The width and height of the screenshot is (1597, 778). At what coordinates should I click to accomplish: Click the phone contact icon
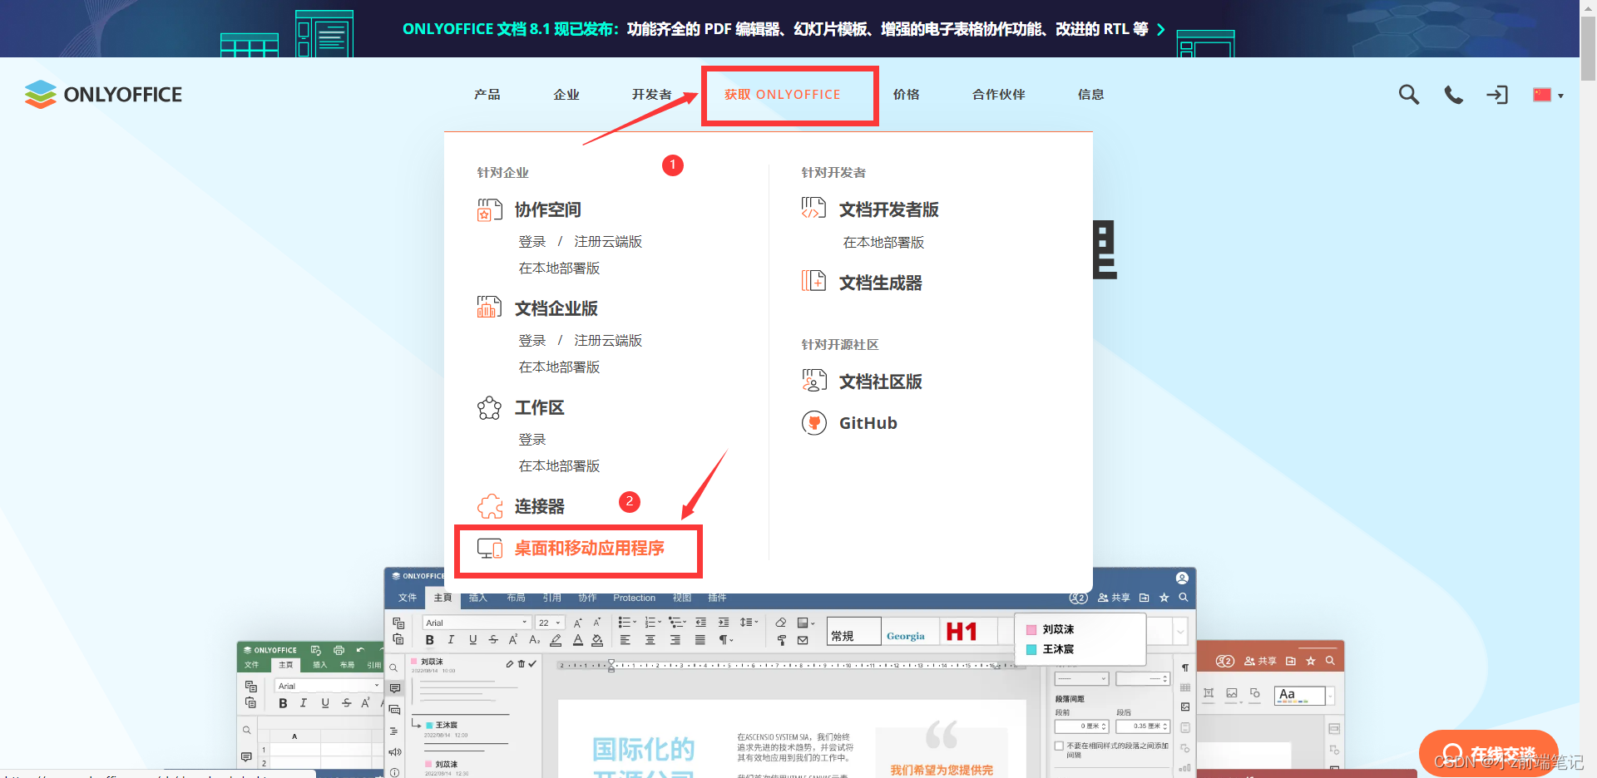1453,95
